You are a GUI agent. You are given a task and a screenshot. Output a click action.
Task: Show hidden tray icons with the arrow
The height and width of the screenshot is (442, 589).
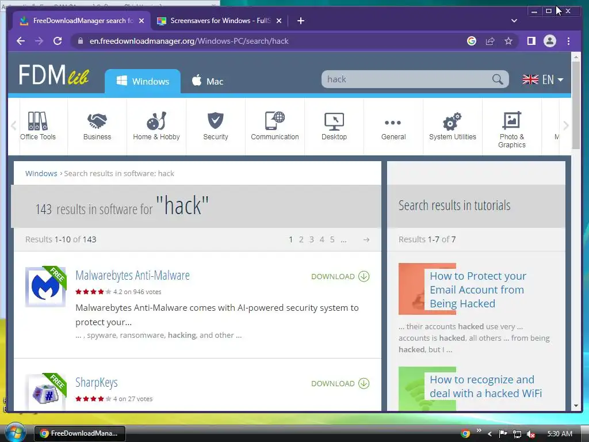489,434
